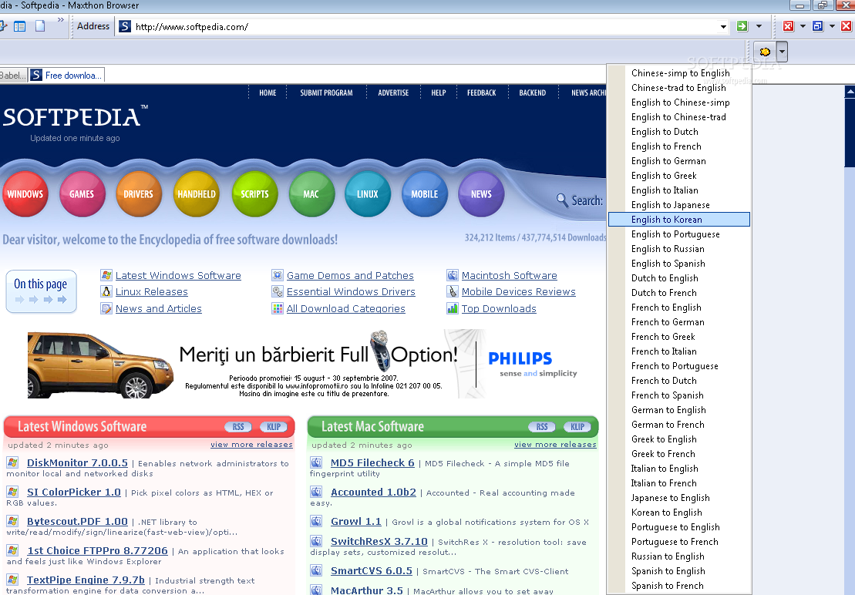
Task: Select English to Spanish option
Action: 679,264
